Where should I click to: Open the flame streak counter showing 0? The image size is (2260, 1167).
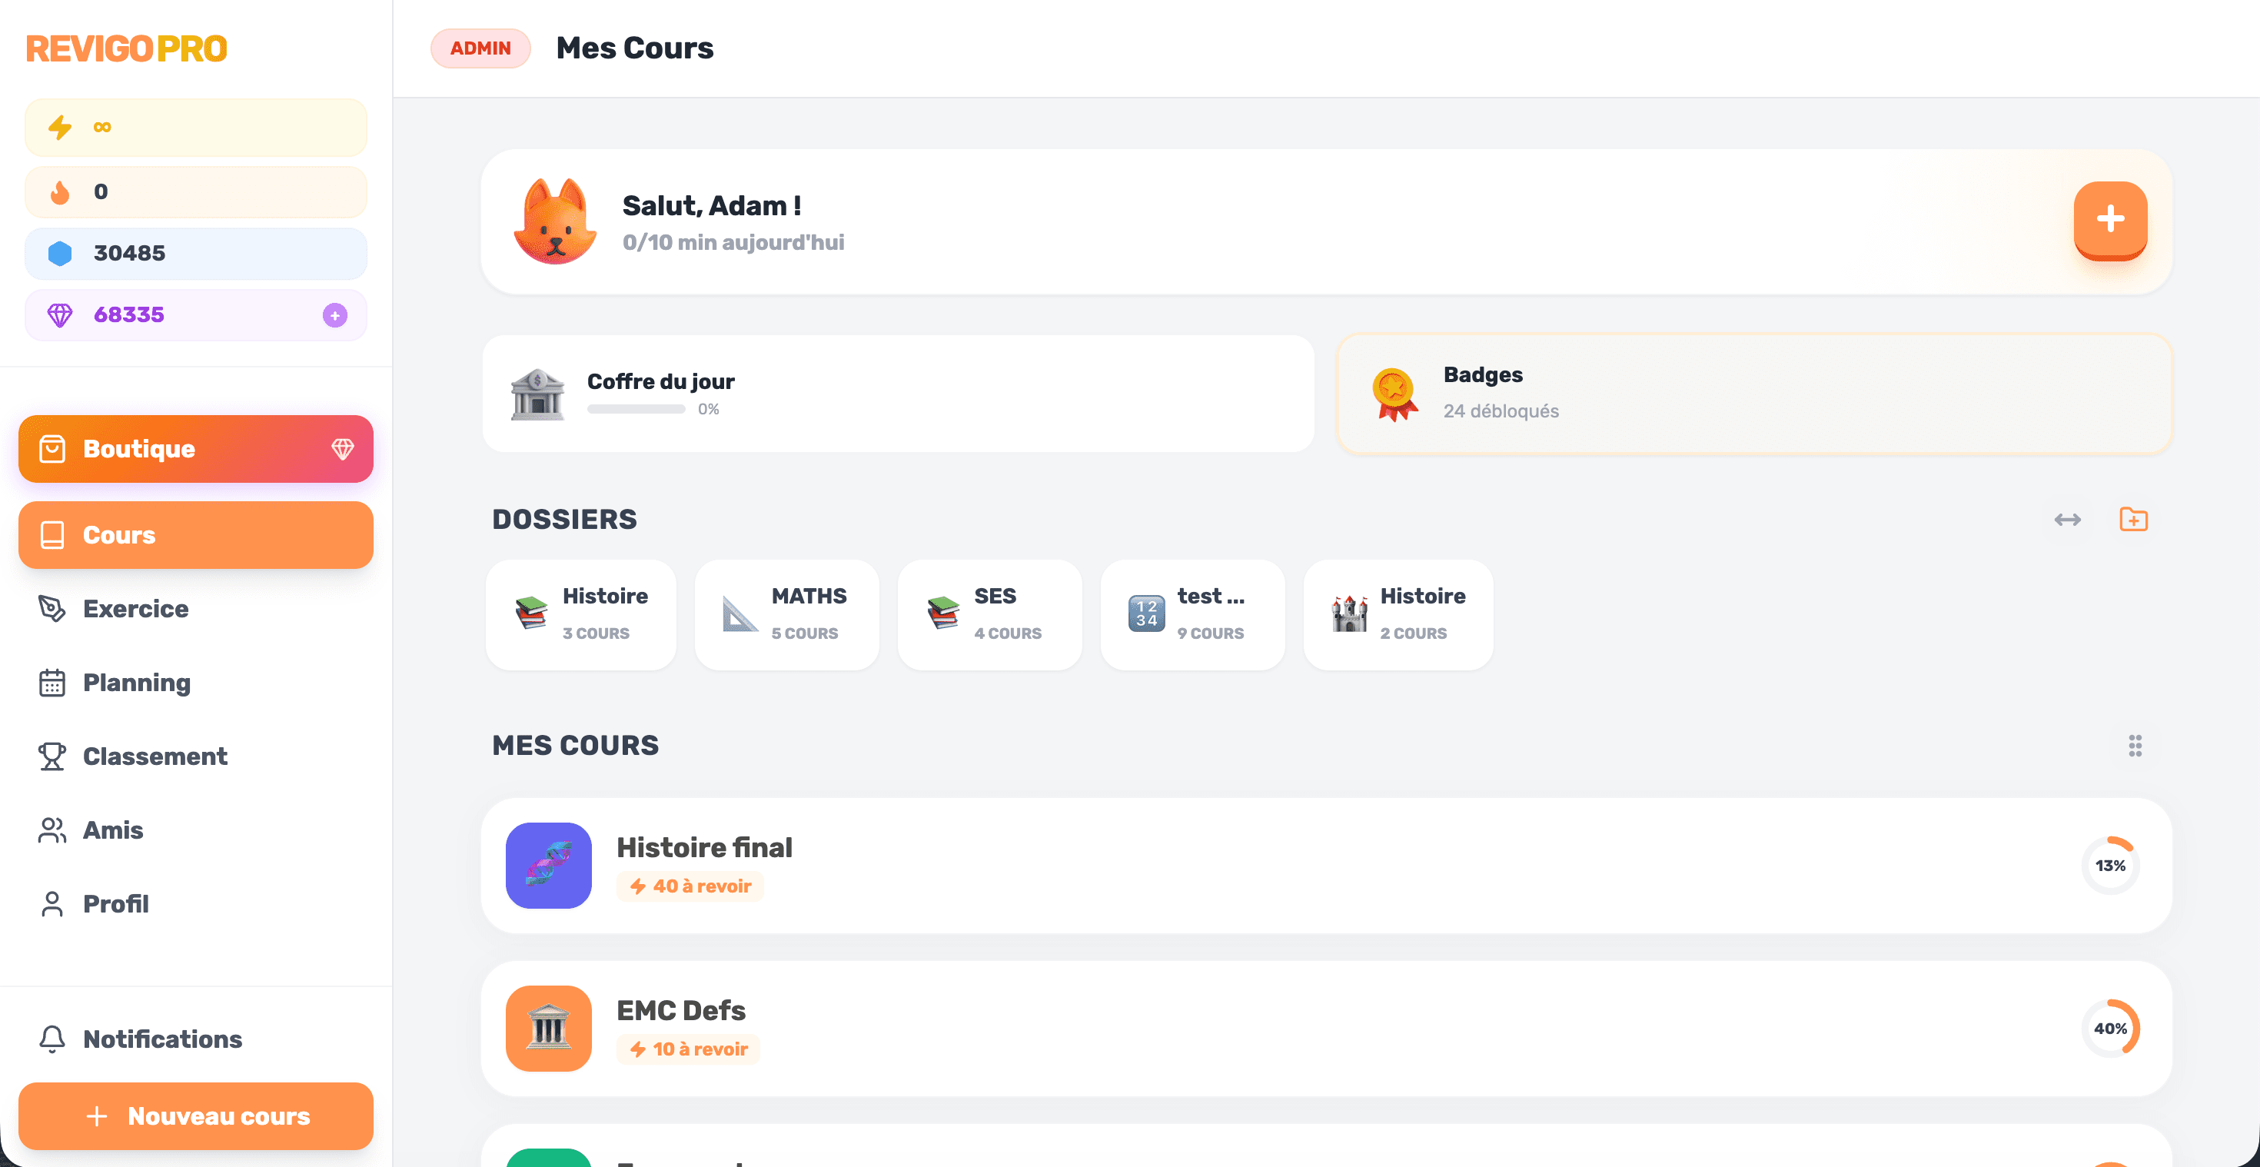(x=196, y=191)
